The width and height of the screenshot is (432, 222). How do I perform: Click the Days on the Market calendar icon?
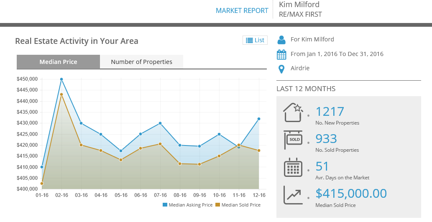tap(293, 168)
